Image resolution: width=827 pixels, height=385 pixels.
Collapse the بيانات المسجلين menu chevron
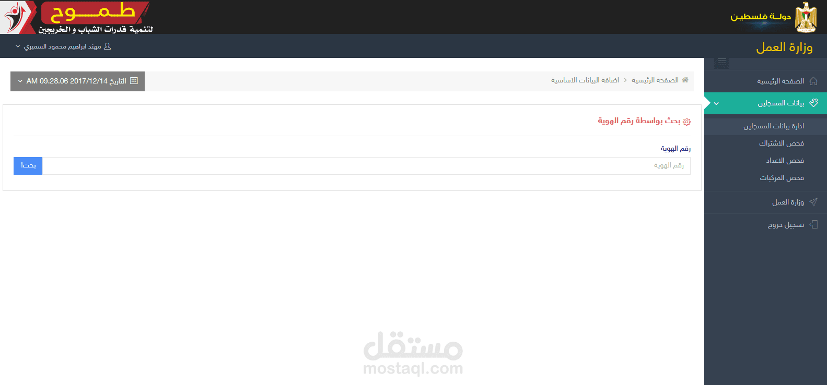[x=716, y=103]
